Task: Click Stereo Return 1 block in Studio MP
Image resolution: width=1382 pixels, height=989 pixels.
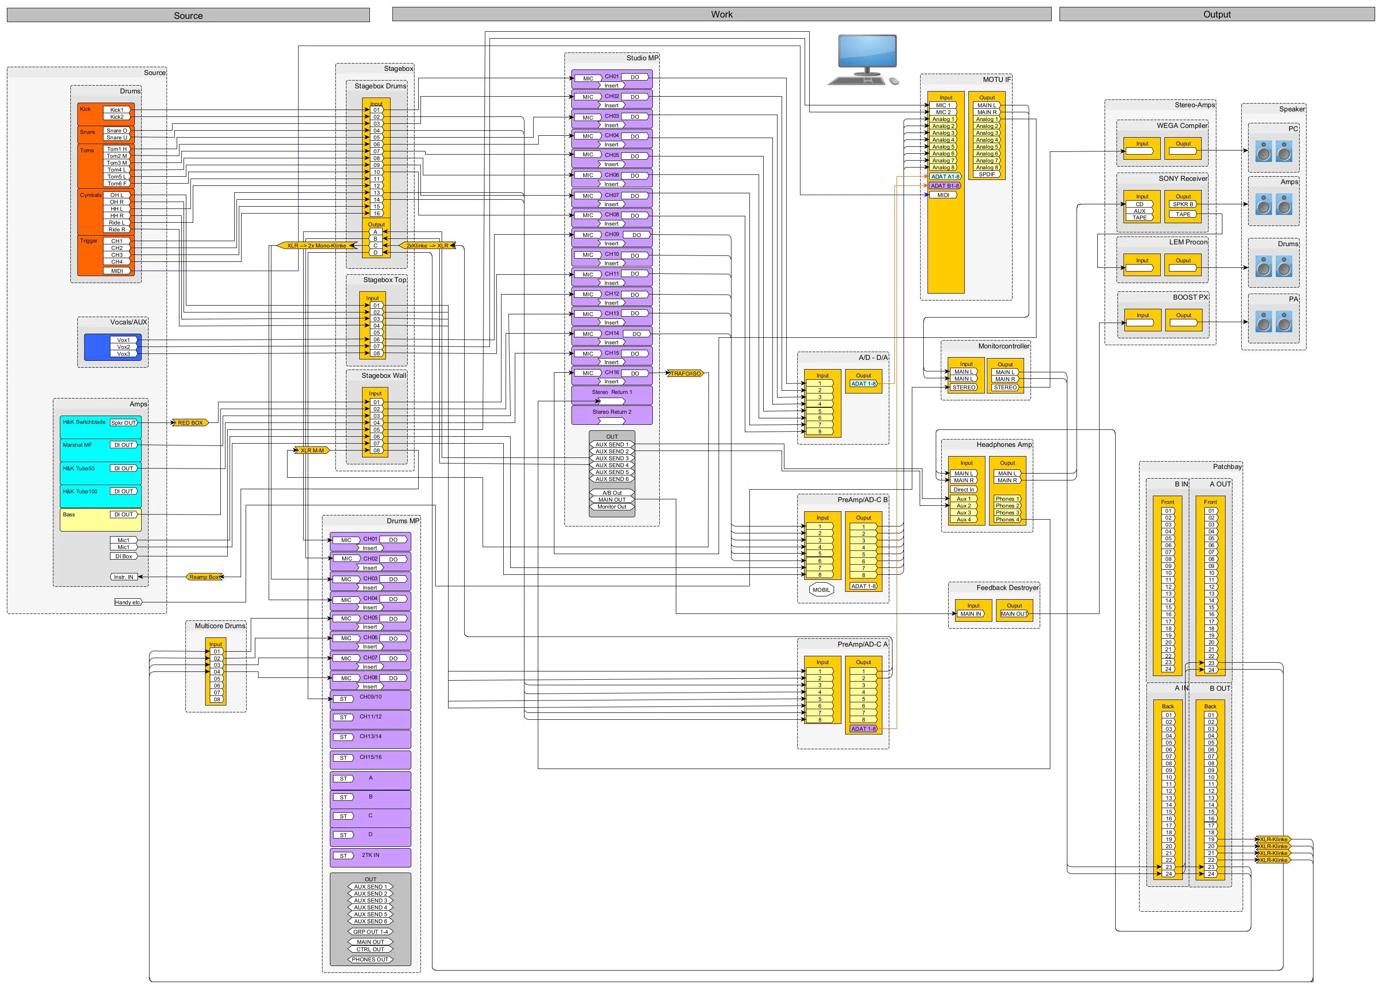Action: [612, 395]
